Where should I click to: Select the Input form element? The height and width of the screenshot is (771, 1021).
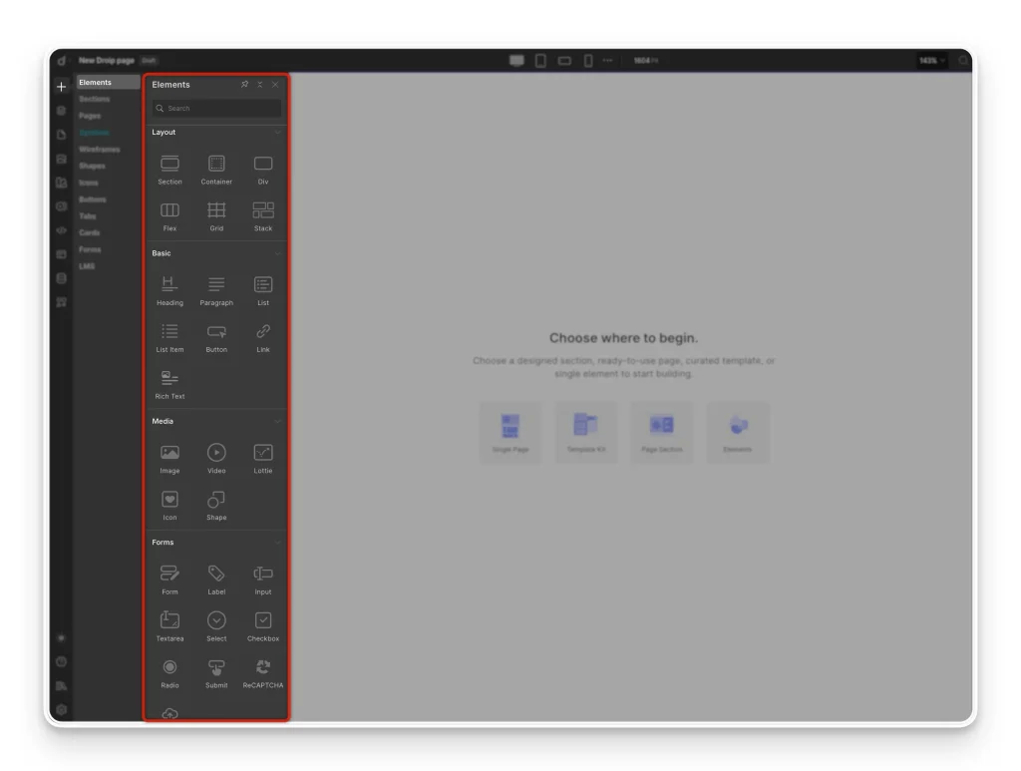point(263,580)
